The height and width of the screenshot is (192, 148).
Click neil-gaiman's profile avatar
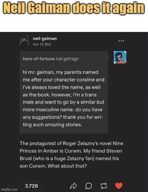pyautogui.click(x=25, y=41)
